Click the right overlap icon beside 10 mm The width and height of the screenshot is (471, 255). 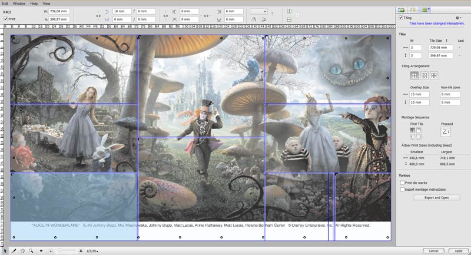click(107, 11)
